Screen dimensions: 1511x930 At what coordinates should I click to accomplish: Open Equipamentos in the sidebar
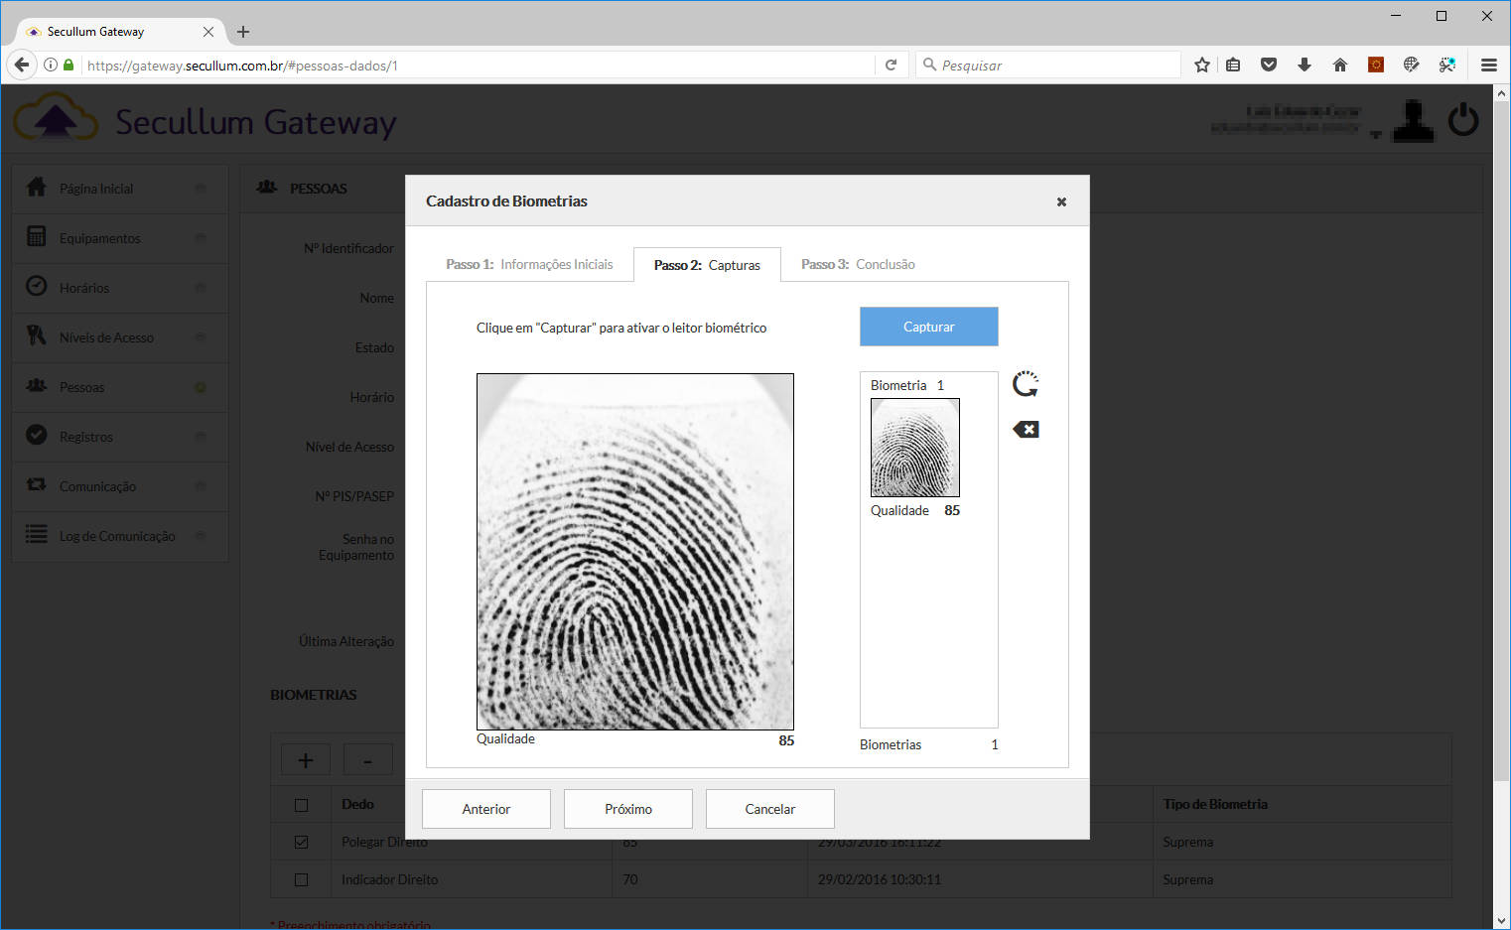(120, 238)
